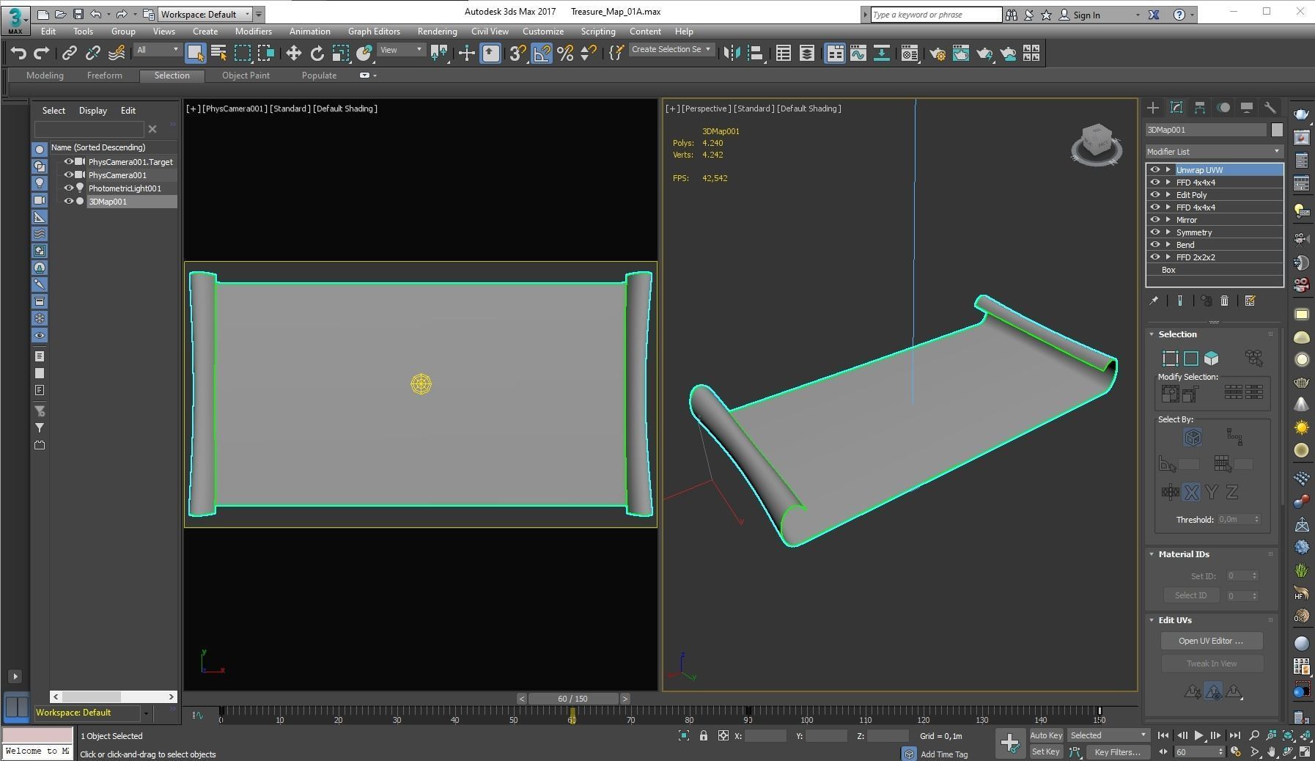Hide PhotometricLight001 via its eye icon
This screenshot has width=1315, height=761.
click(x=68, y=188)
